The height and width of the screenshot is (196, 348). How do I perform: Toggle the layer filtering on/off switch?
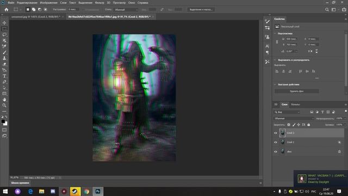coord(346,111)
